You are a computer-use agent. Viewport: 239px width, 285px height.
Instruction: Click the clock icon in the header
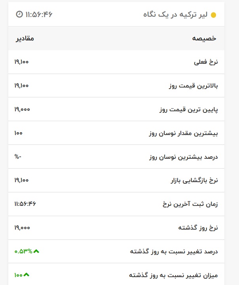pos(19,14)
